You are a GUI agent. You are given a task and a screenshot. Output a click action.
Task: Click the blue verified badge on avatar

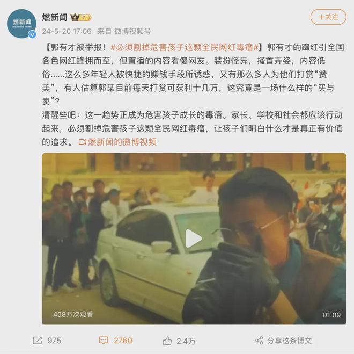pyautogui.click(x=32, y=34)
